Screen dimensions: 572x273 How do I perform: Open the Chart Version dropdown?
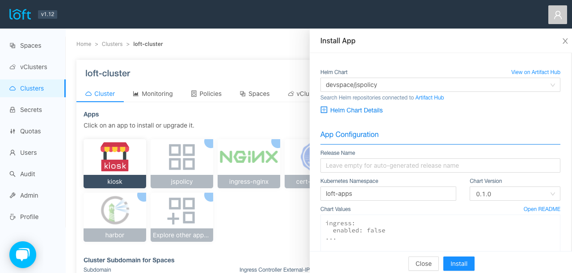(x=514, y=194)
